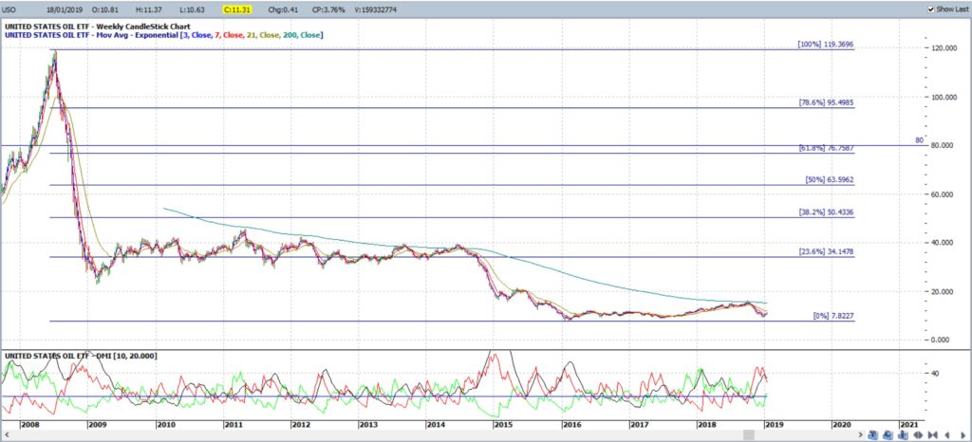
Task: Click the [38.2%] 50.4336 Fibonacci label
Action: click(827, 212)
